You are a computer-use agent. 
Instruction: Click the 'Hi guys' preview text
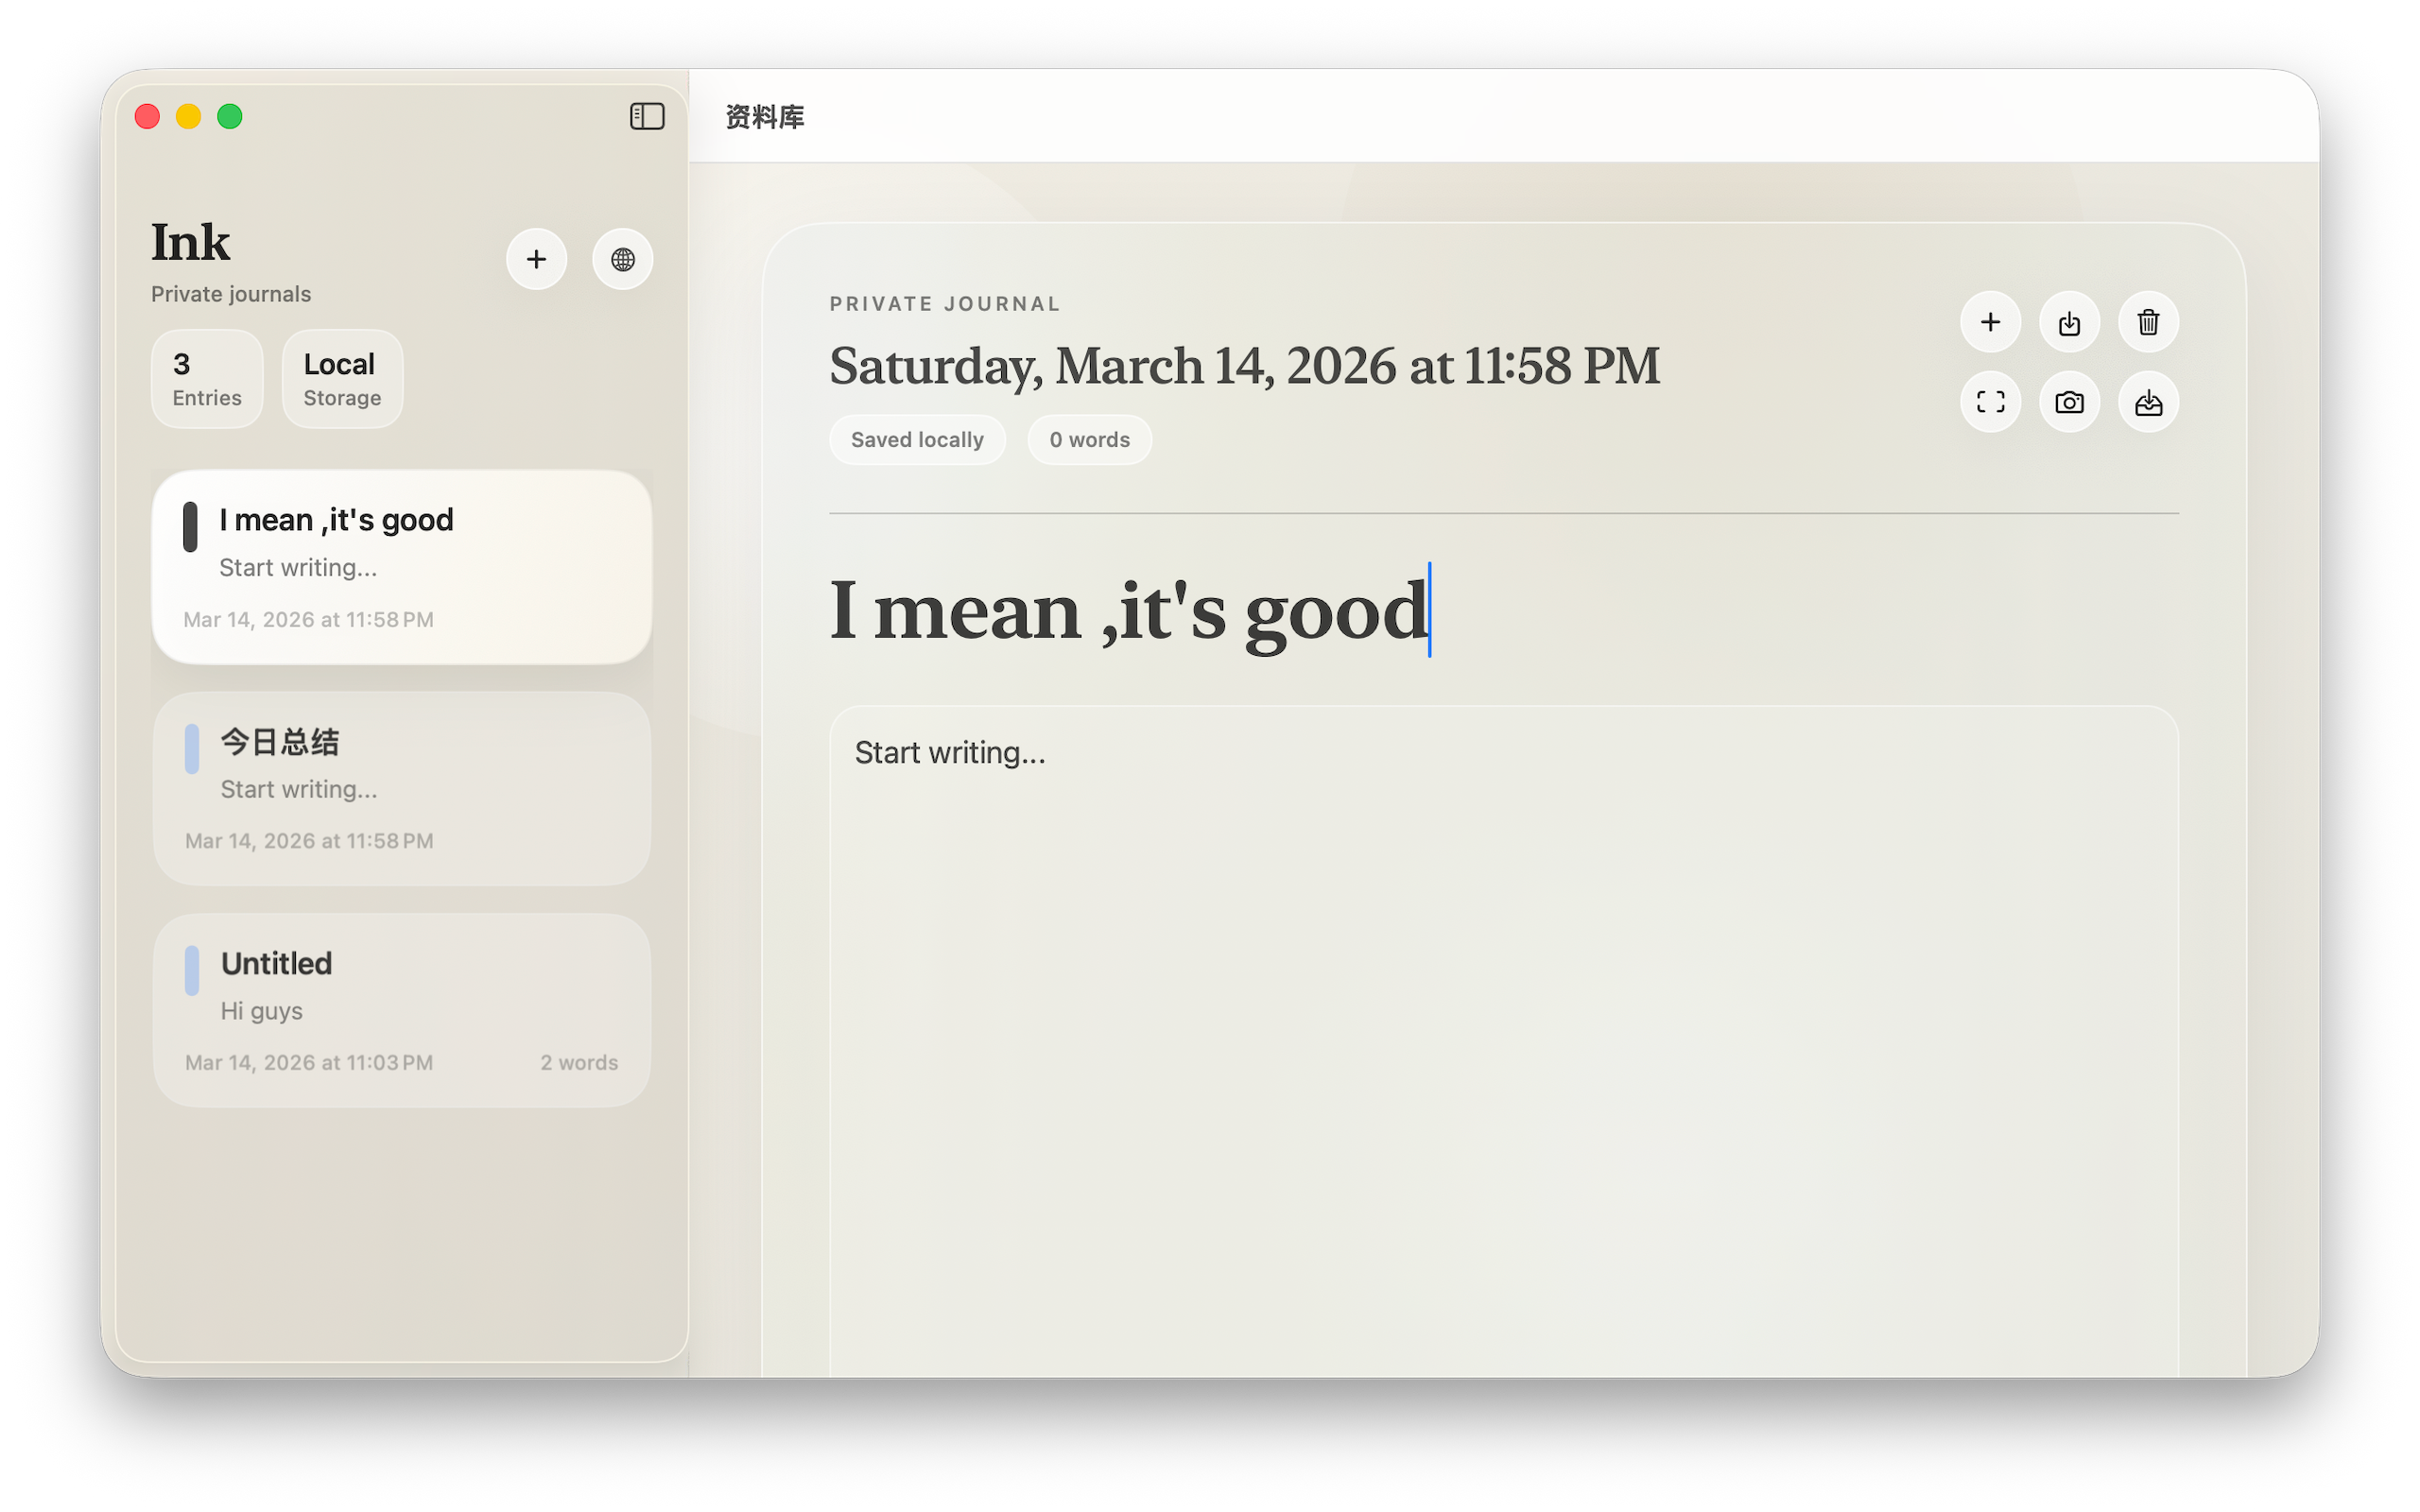[x=262, y=1011]
